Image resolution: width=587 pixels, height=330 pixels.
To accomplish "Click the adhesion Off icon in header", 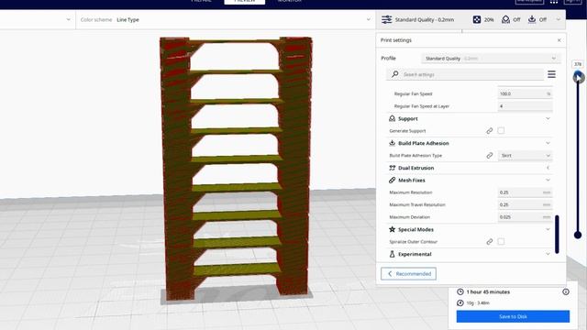I will (532, 19).
